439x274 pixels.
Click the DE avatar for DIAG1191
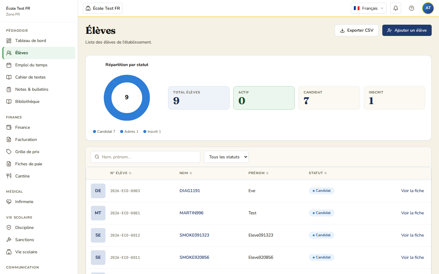coord(98,191)
